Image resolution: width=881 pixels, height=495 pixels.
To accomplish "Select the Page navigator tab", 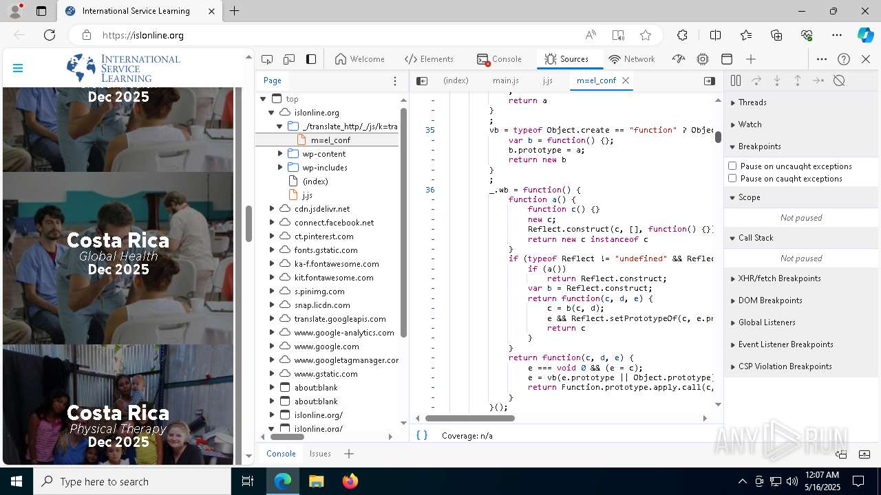I will point(273,80).
